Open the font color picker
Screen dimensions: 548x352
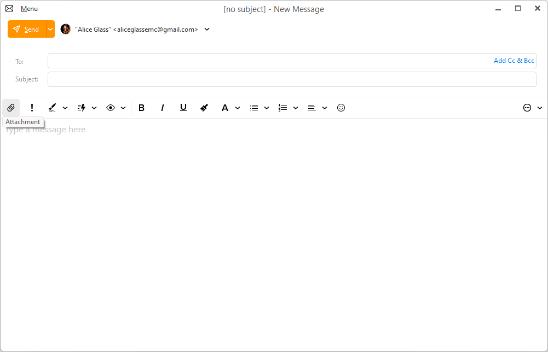pyautogui.click(x=224, y=108)
